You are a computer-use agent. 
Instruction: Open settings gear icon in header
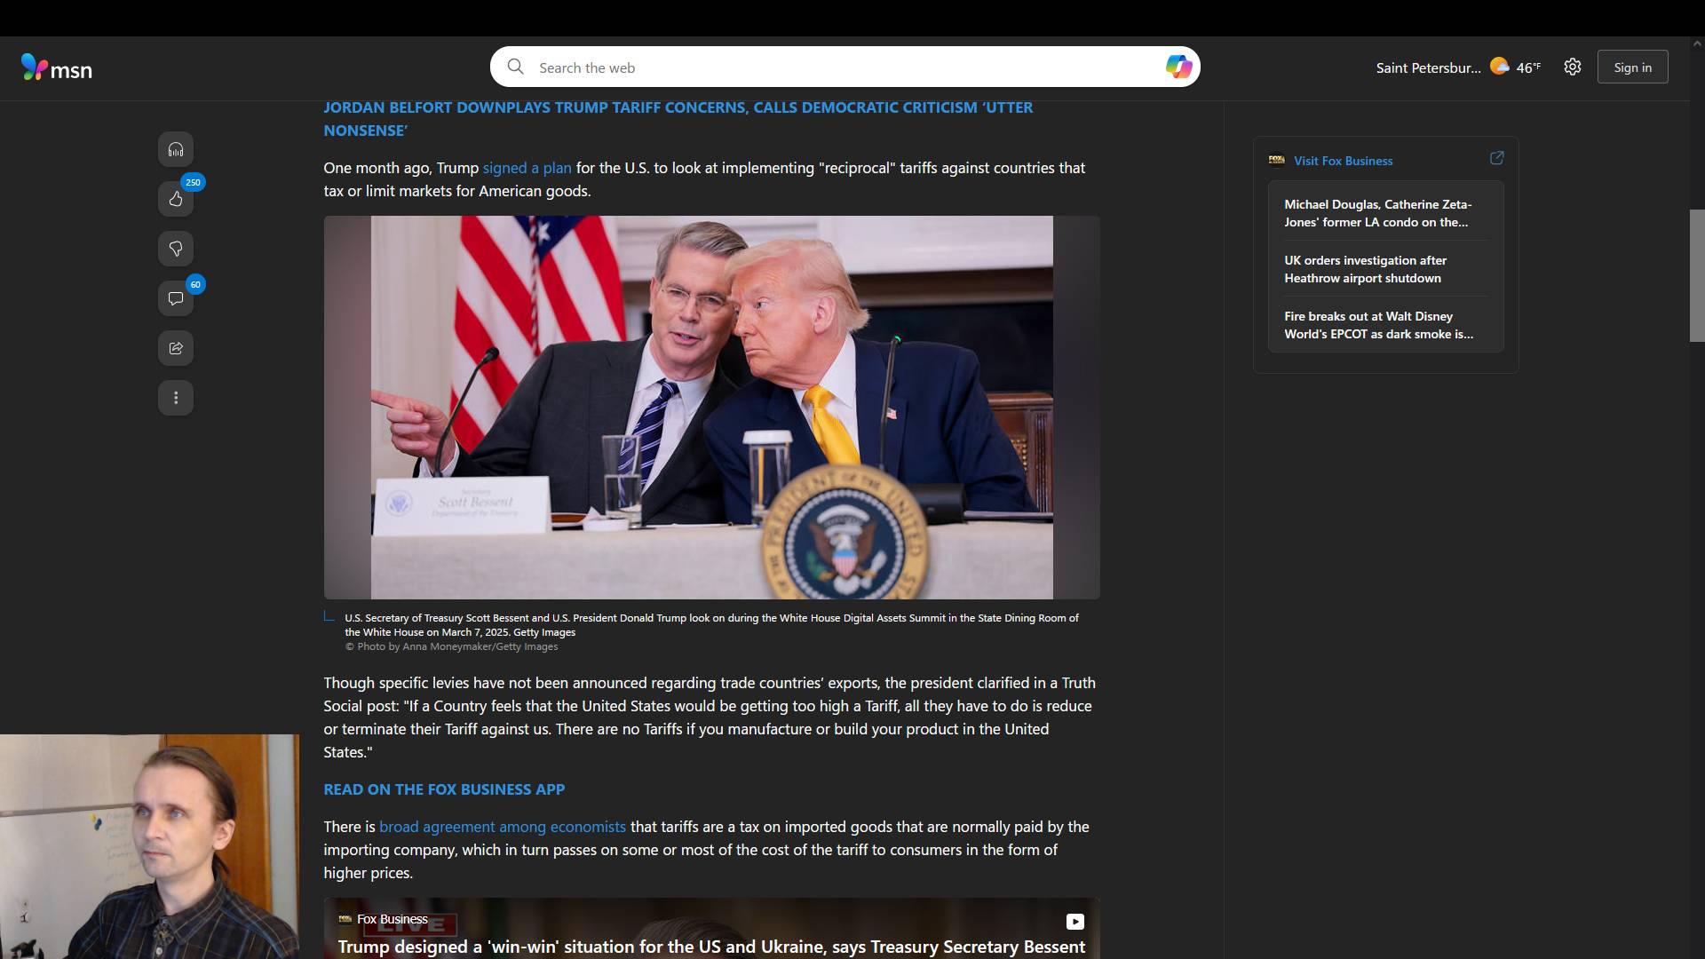click(1572, 67)
